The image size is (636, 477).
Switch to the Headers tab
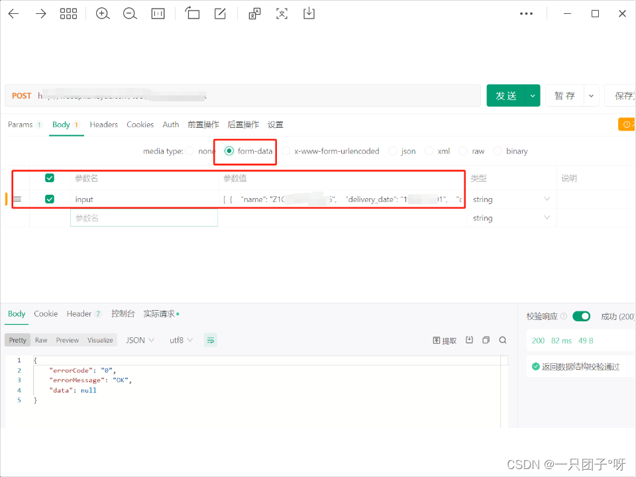105,125
